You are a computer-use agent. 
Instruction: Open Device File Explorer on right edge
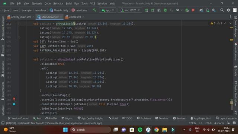(236, 93)
